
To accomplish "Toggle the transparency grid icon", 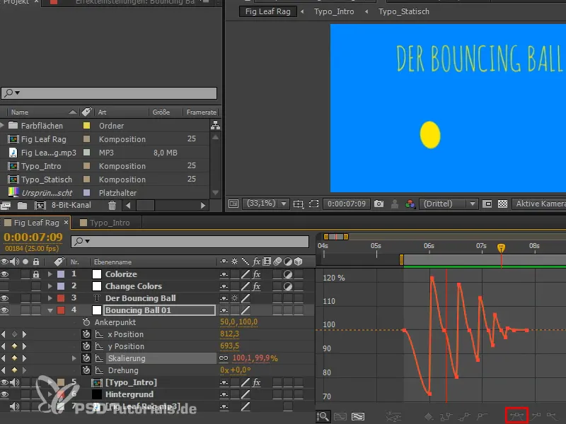I will click(502, 204).
